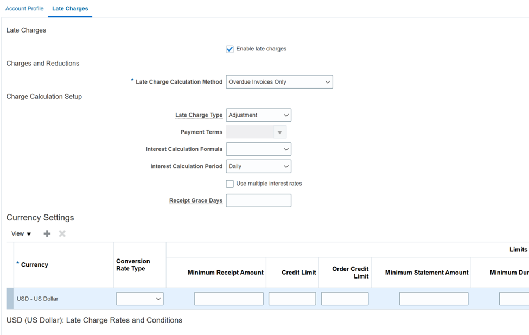Image resolution: width=529 pixels, height=335 pixels.
Task: Click Order Credit Limit field for USD
Action: pos(345,299)
